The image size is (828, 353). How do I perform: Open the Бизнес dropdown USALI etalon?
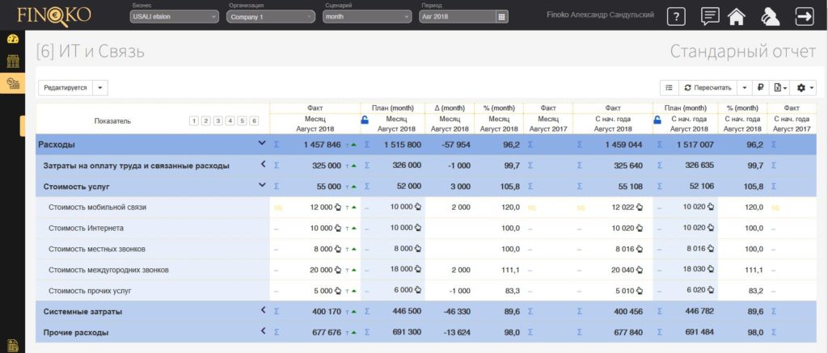point(174,16)
